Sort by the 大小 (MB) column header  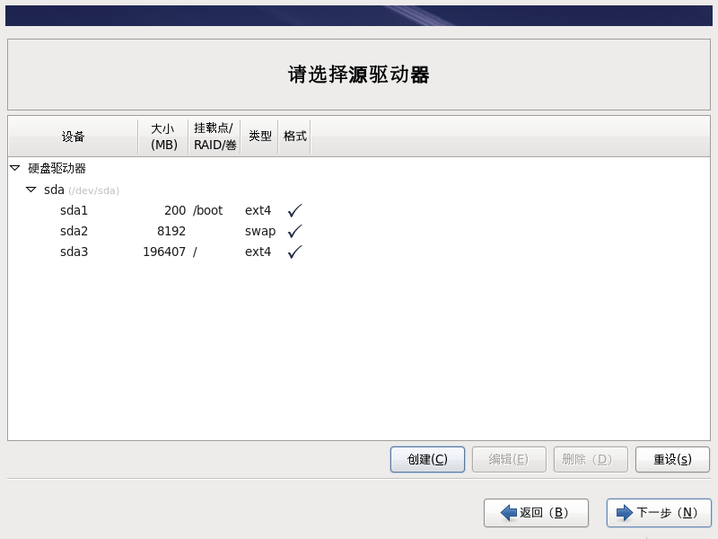[163, 137]
